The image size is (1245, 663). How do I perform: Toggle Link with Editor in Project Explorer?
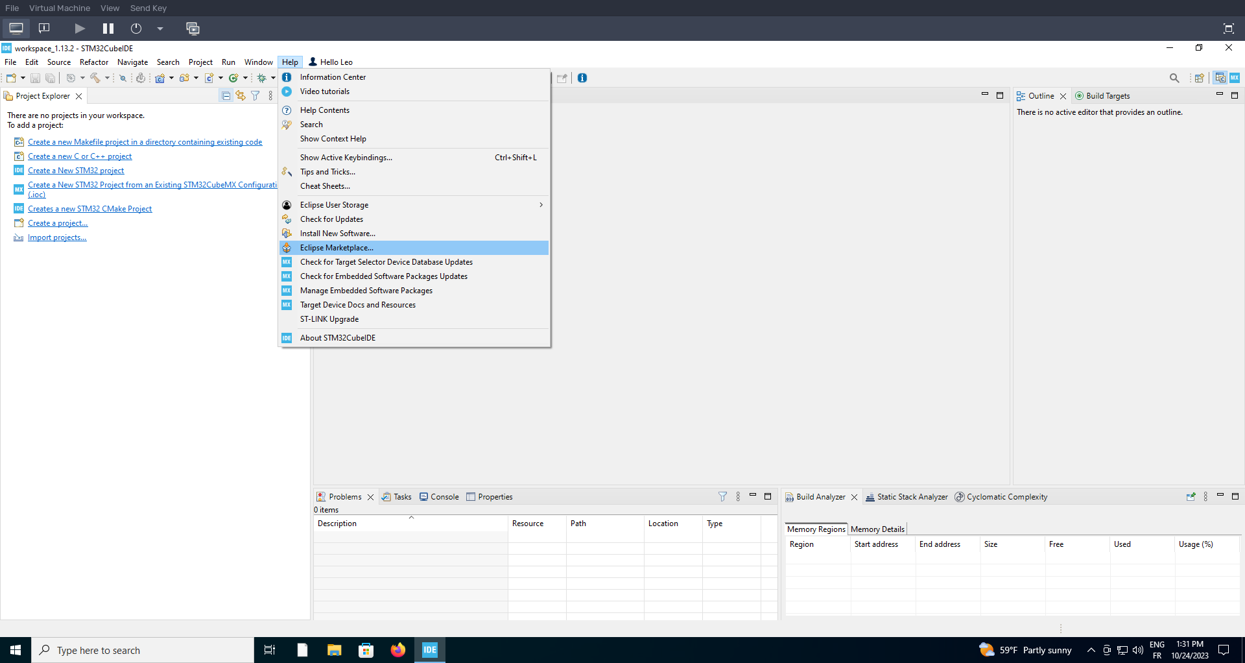point(241,96)
